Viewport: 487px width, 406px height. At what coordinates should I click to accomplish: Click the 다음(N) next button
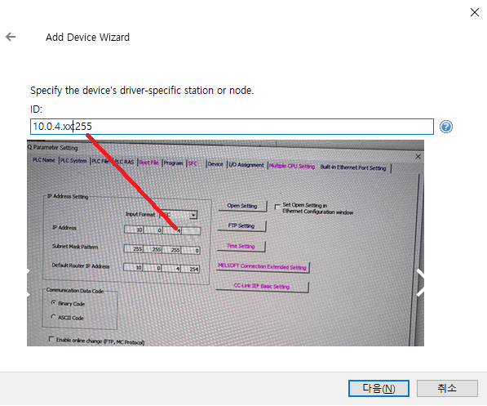tap(379, 388)
